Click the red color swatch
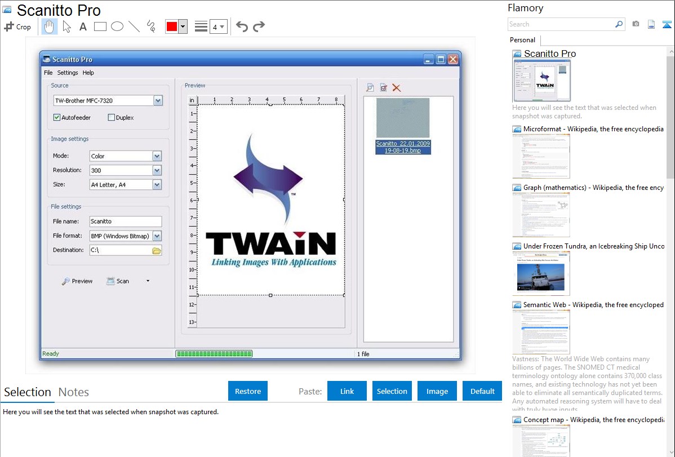Image resolution: width=675 pixels, height=457 pixels. [x=172, y=26]
